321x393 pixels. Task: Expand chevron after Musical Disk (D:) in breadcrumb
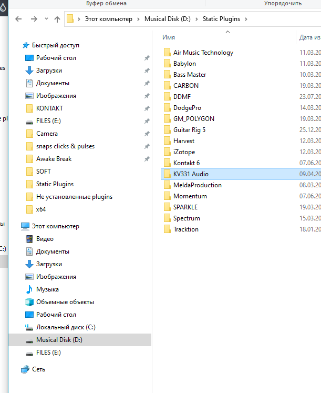coord(196,19)
